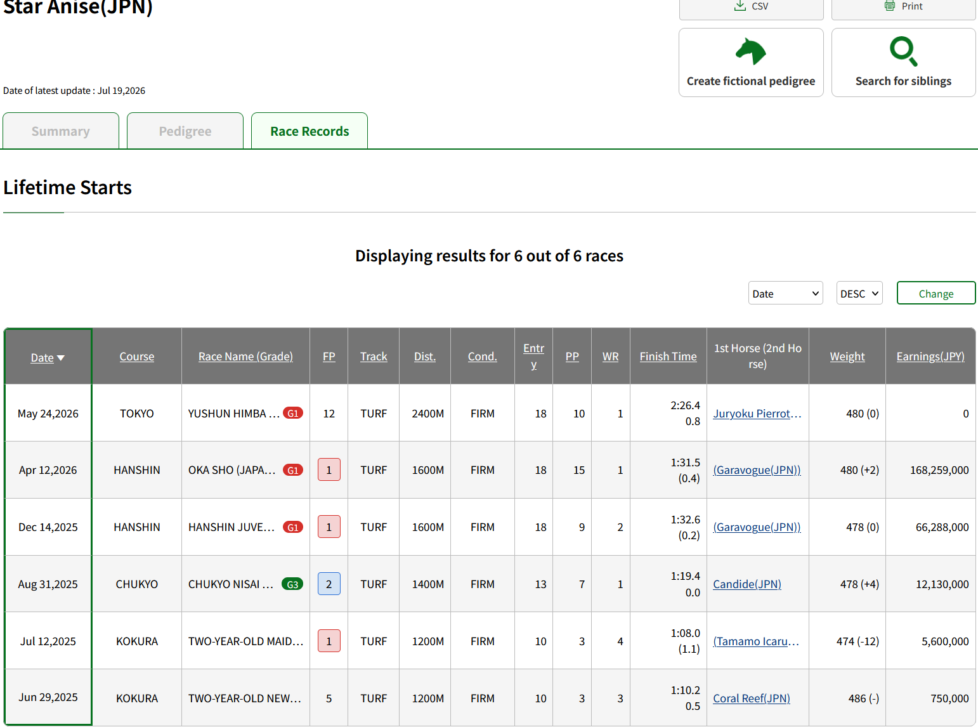Click the OKA SHO race name

(232, 469)
